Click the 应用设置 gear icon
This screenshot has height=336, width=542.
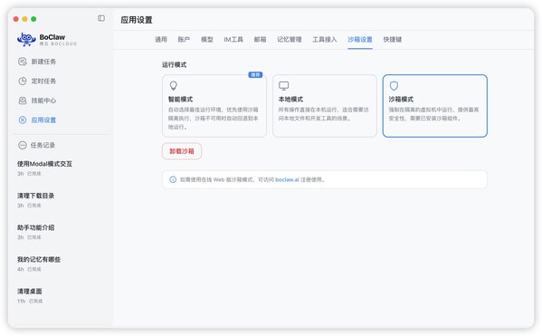23,120
